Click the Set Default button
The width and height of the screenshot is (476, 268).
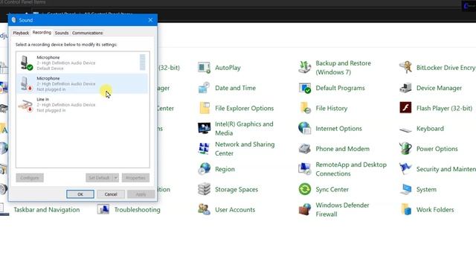99,178
